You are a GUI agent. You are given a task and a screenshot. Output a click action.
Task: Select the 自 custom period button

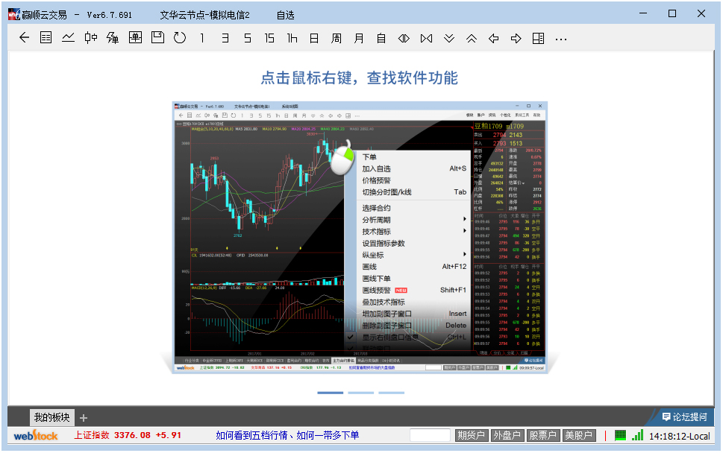click(381, 38)
